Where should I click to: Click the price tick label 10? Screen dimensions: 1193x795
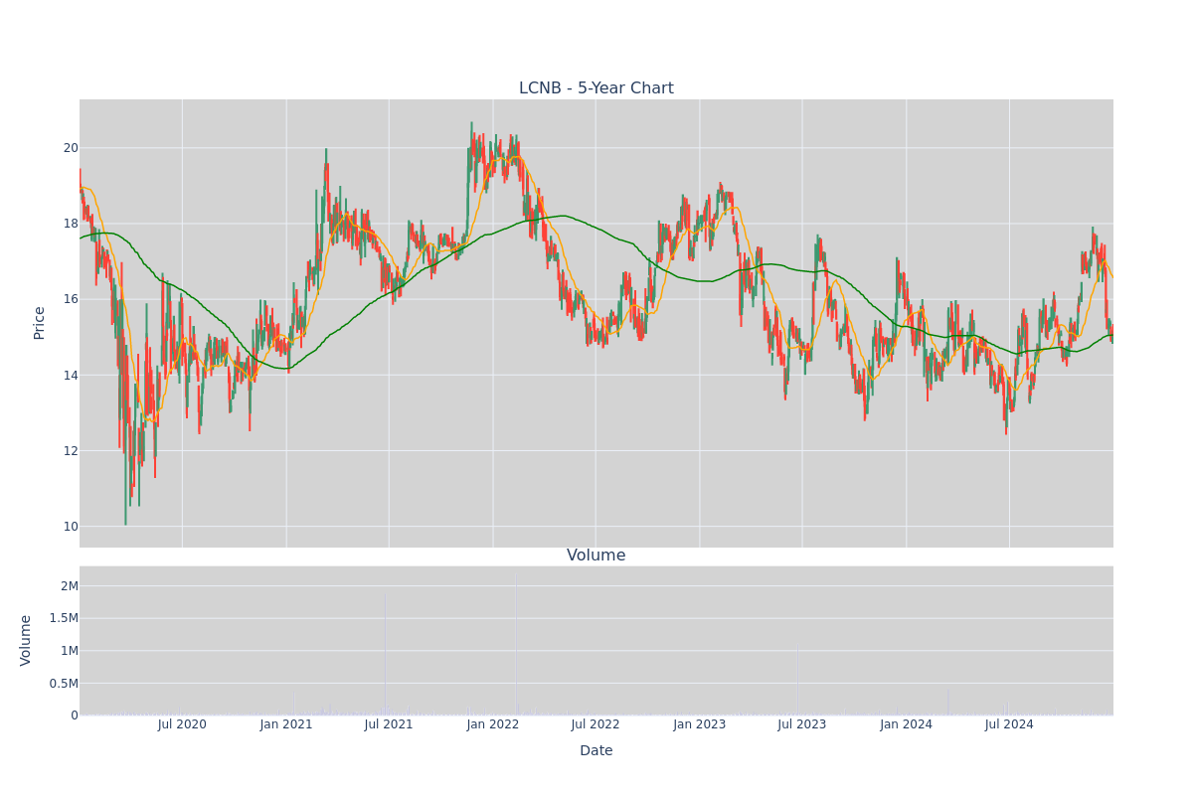coord(71,527)
